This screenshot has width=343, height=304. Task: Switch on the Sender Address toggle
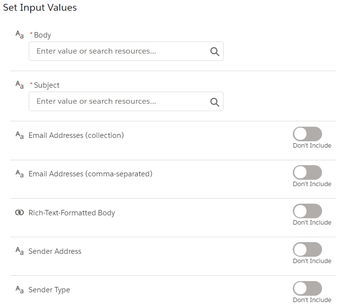[x=307, y=249]
